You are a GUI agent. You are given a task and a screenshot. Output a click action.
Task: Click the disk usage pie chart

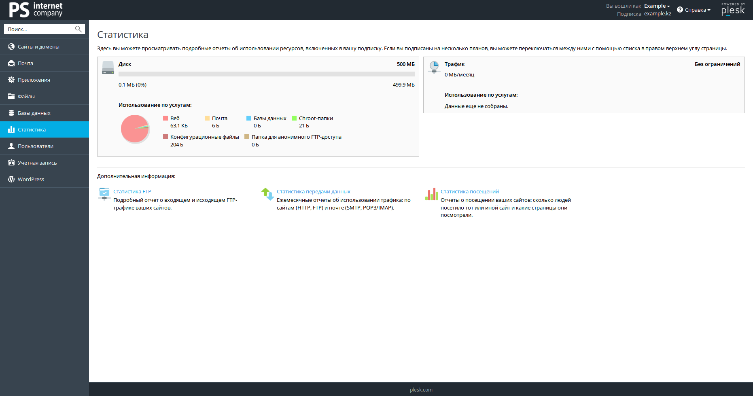click(135, 129)
